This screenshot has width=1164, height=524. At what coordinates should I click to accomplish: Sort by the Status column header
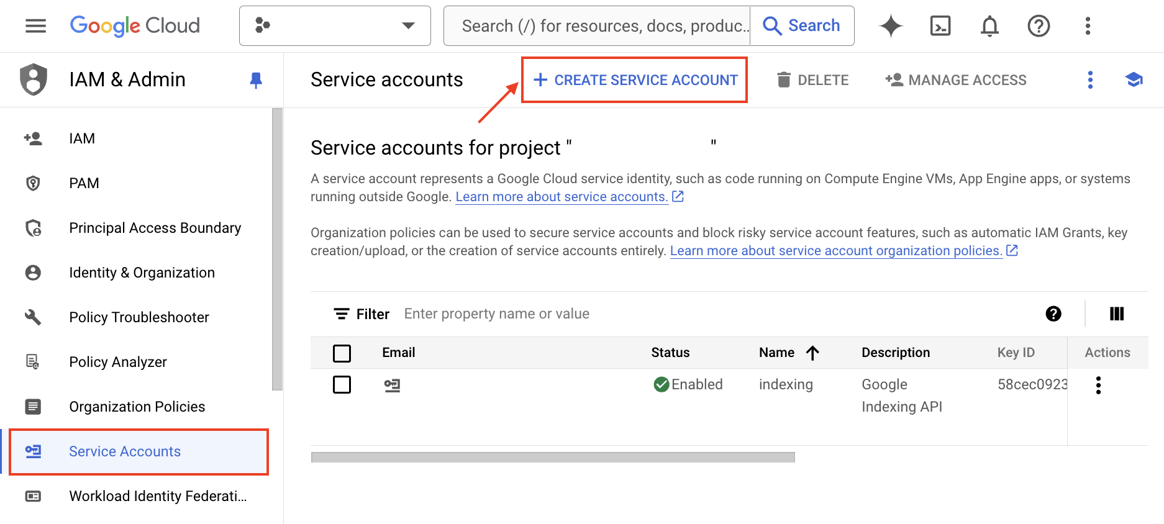[x=670, y=353]
